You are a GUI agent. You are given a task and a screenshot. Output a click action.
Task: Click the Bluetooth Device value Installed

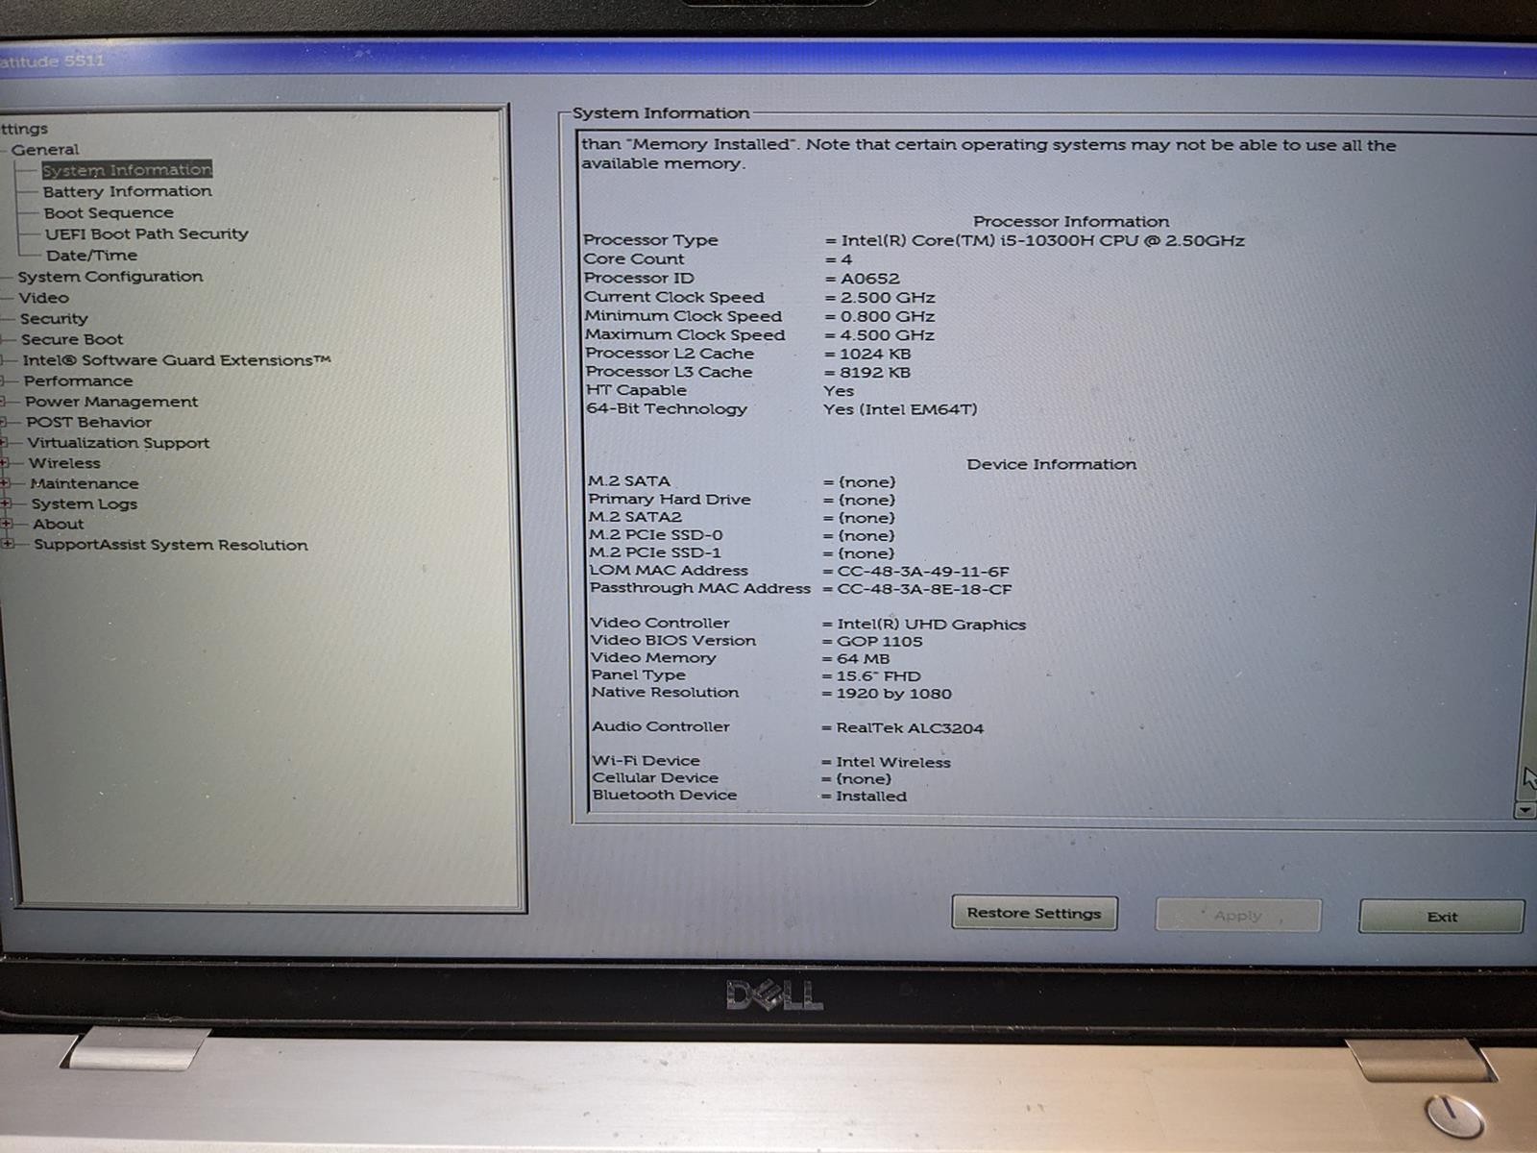pyautogui.click(x=871, y=796)
